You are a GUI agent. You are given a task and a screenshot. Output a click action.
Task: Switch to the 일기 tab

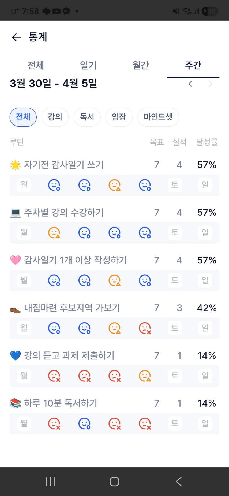click(x=88, y=65)
